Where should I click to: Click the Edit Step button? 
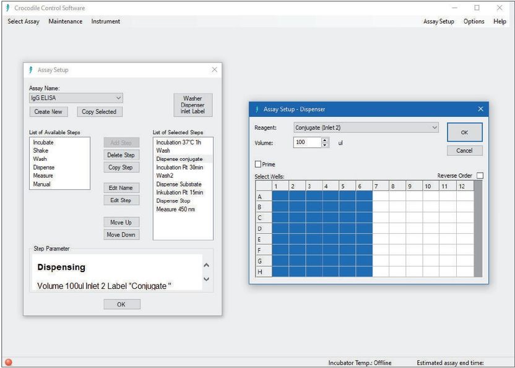point(121,200)
